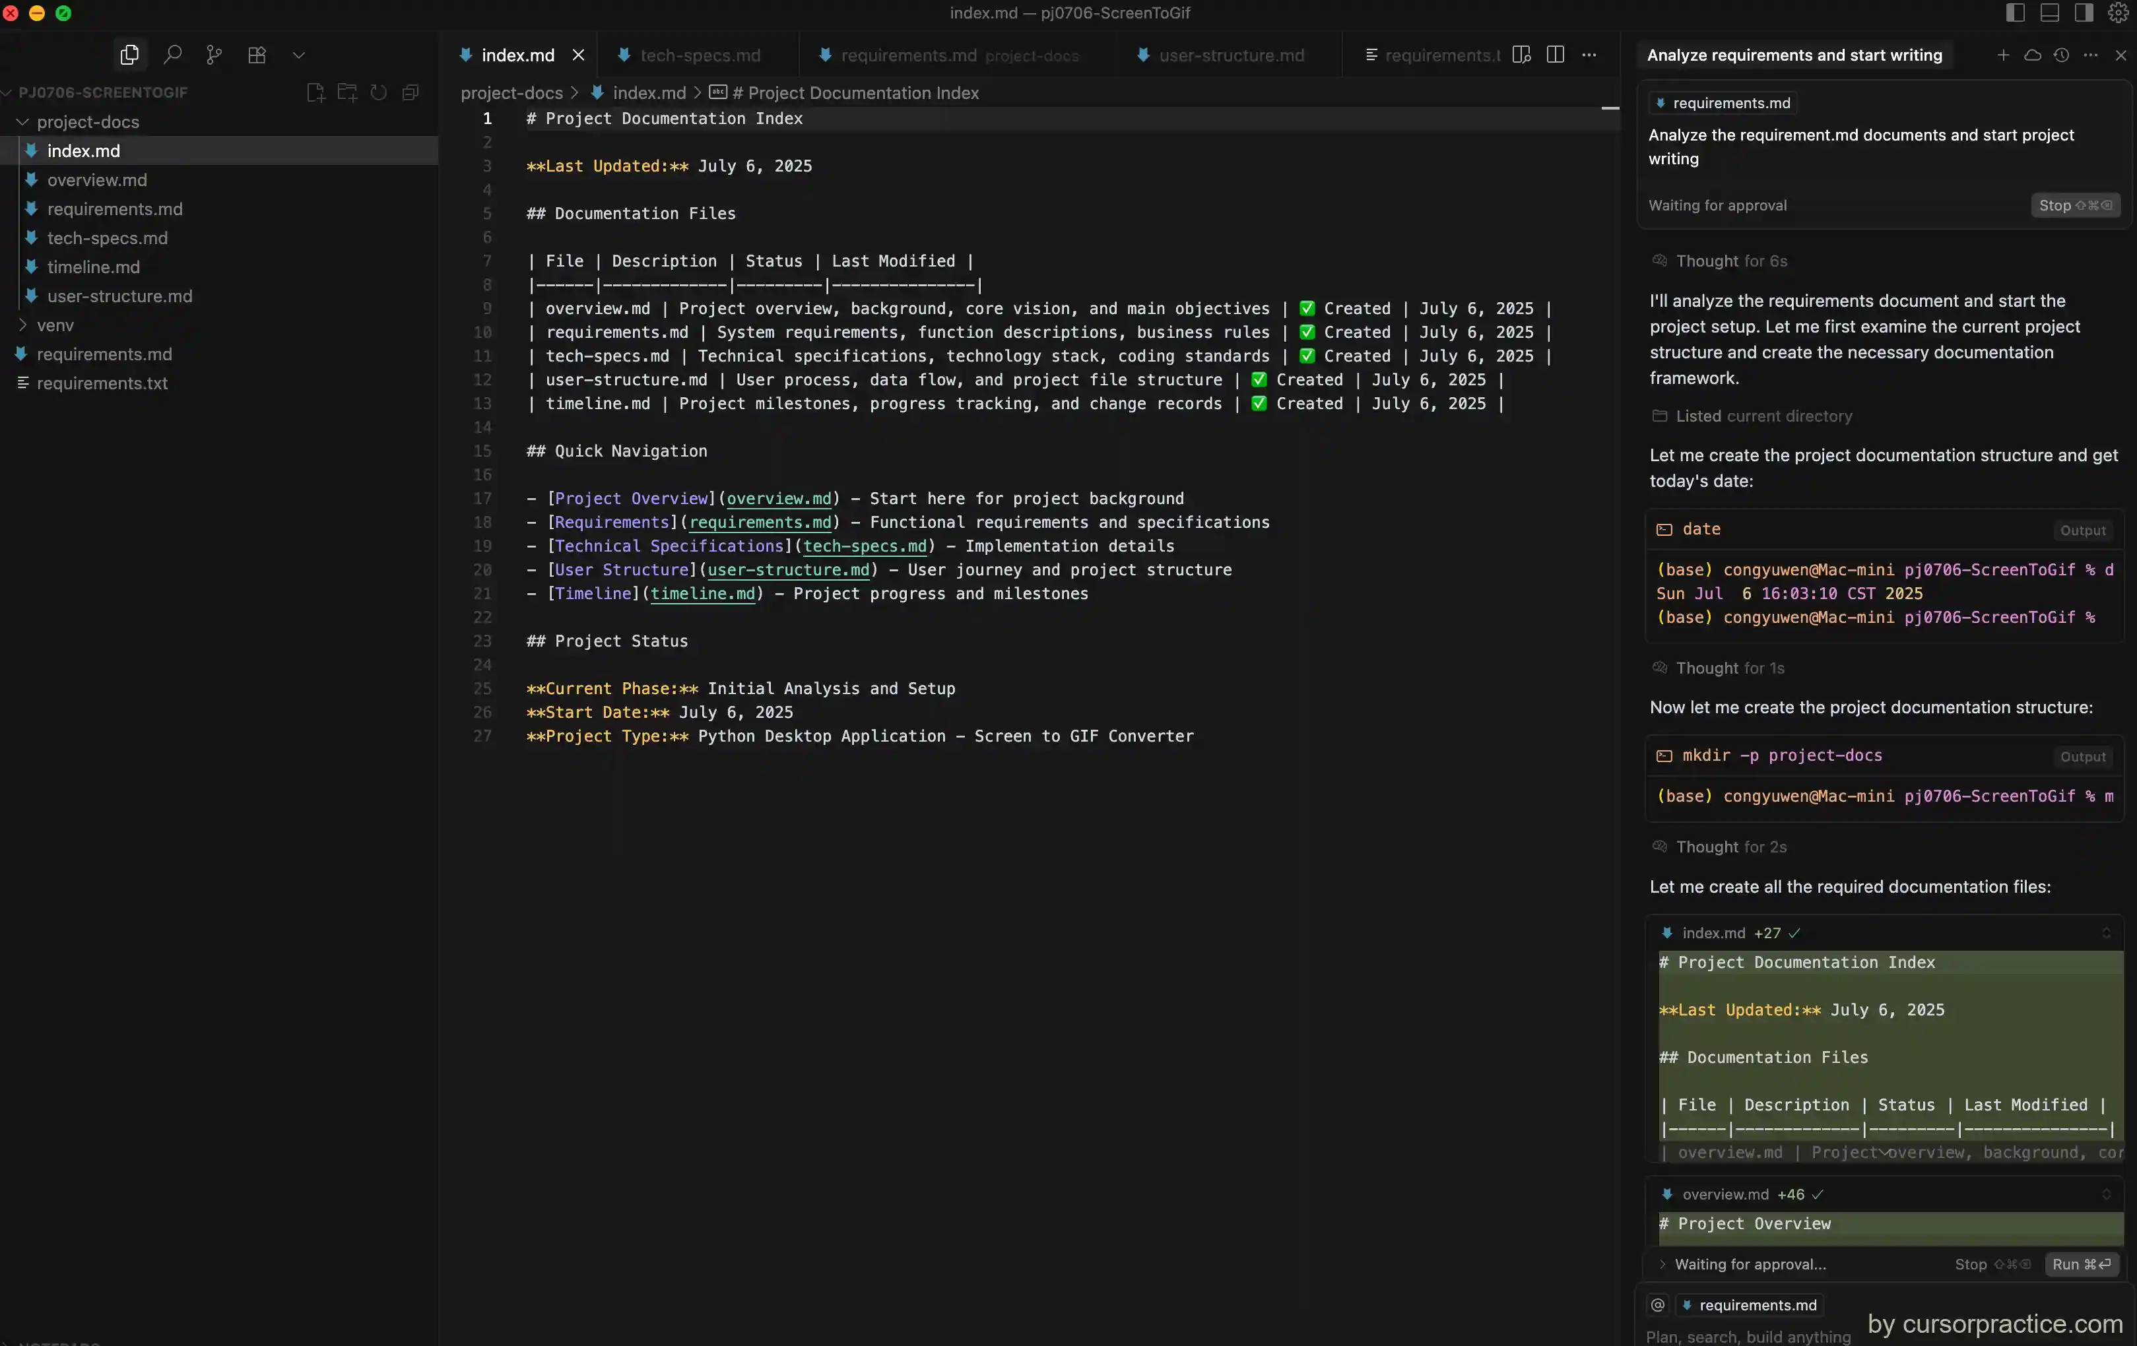Click Stop next to the Run button

(x=1991, y=1264)
